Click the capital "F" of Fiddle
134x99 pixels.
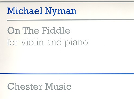tap(45, 30)
